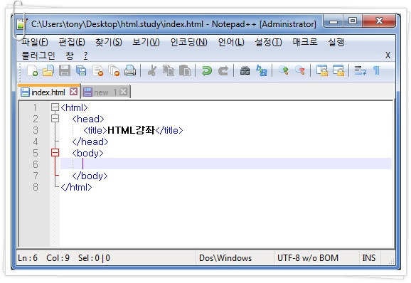The image size is (411, 283).
Task: Collapse the body fold marker on line 5
Action: coord(55,153)
